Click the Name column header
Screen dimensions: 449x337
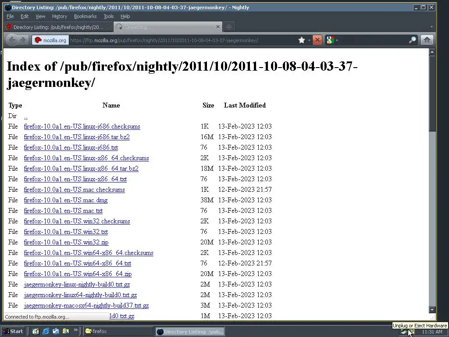click(x=111, y=105)
